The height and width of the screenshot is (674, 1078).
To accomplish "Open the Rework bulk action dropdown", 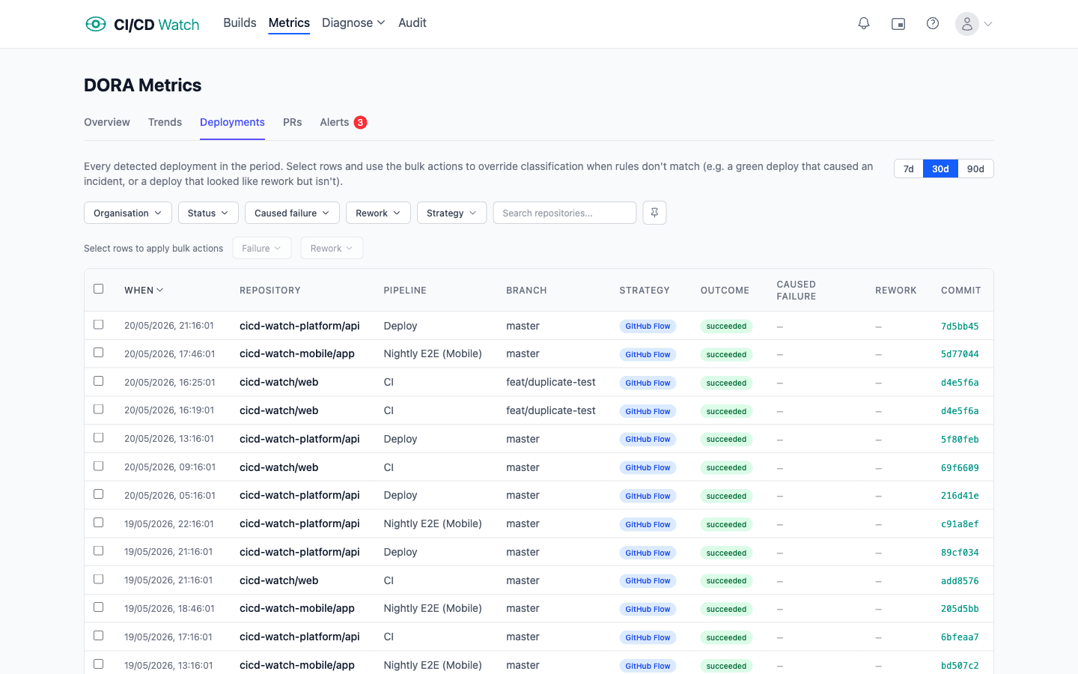I will [332, 248].
